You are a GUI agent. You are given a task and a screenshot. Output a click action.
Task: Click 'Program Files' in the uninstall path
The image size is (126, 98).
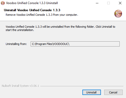[44, 44]
